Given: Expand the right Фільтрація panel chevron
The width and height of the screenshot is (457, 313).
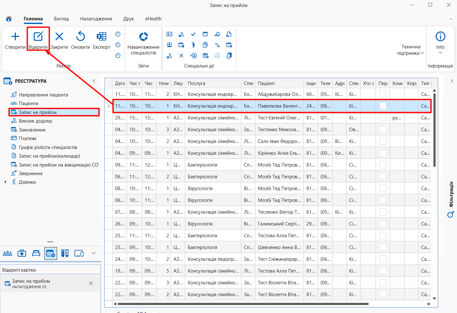Looking at the screenshot, I should [452, 81].
